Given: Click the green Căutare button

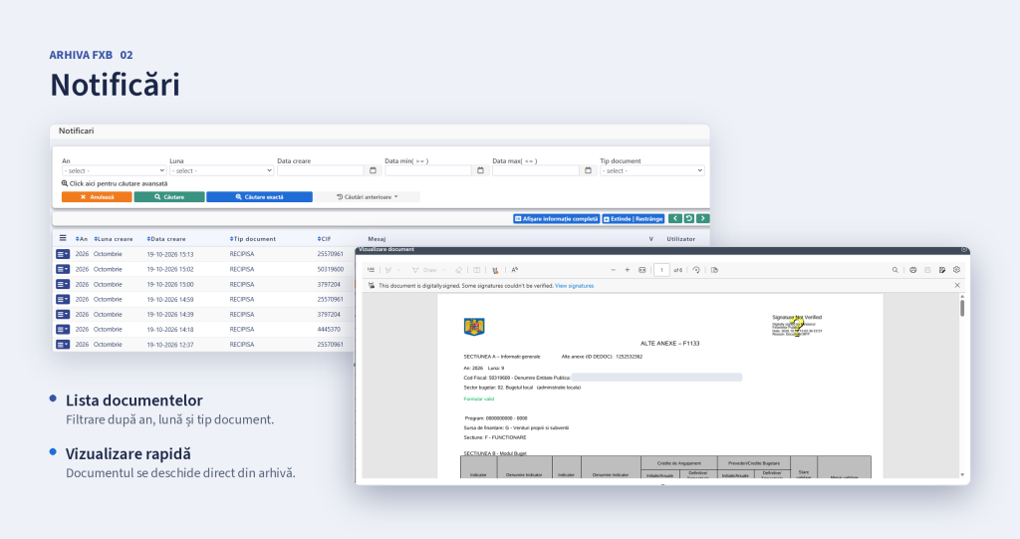Looking at the screenshot, I should click(x=169, y=196).
